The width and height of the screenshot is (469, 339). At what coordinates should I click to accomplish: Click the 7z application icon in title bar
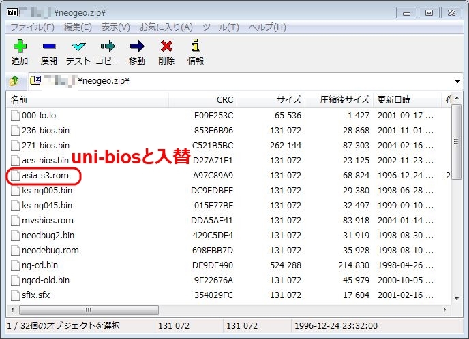point(12,12)
